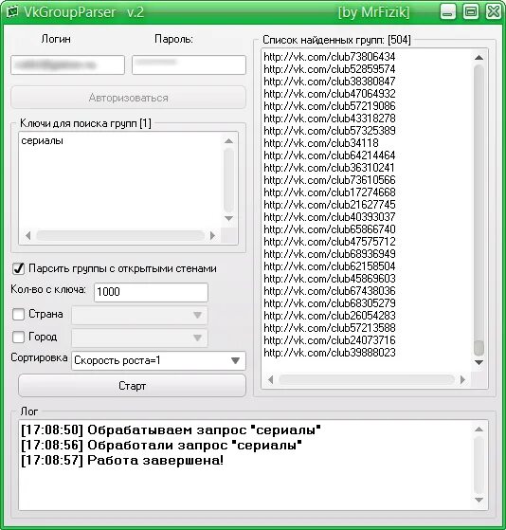Click the VkGroupParser app icon in title bar
The height and width of the screenshot is (530, 506).
(12, 11)
